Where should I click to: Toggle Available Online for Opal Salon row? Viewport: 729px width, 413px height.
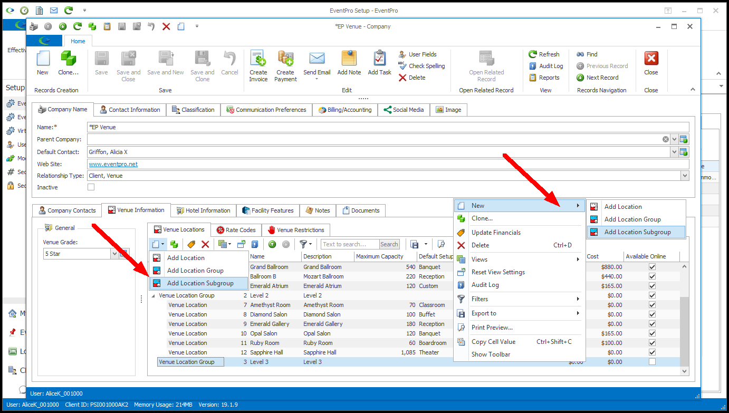[x=652, y=333]
